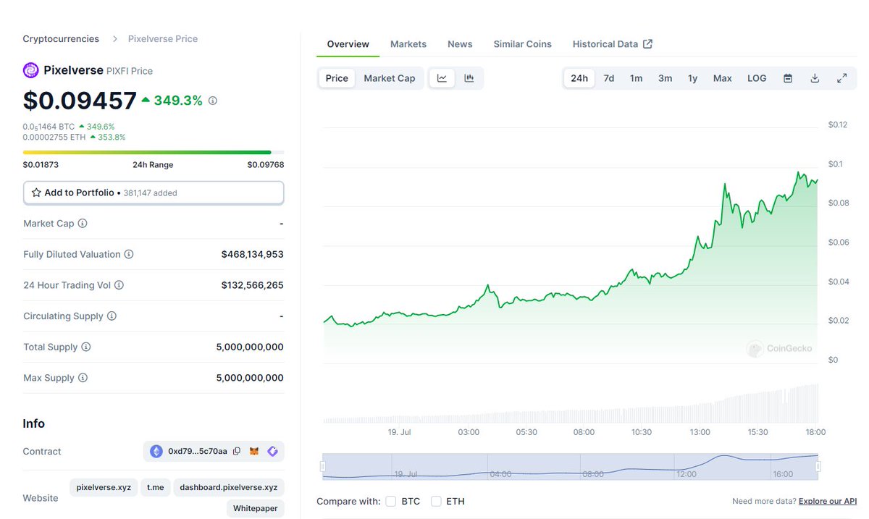Open the Similar Coins tab
Viewport: 869px width, 519px height.
(x=523, y=44)
